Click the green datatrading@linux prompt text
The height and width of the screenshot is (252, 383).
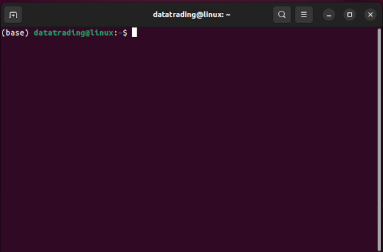73,33
